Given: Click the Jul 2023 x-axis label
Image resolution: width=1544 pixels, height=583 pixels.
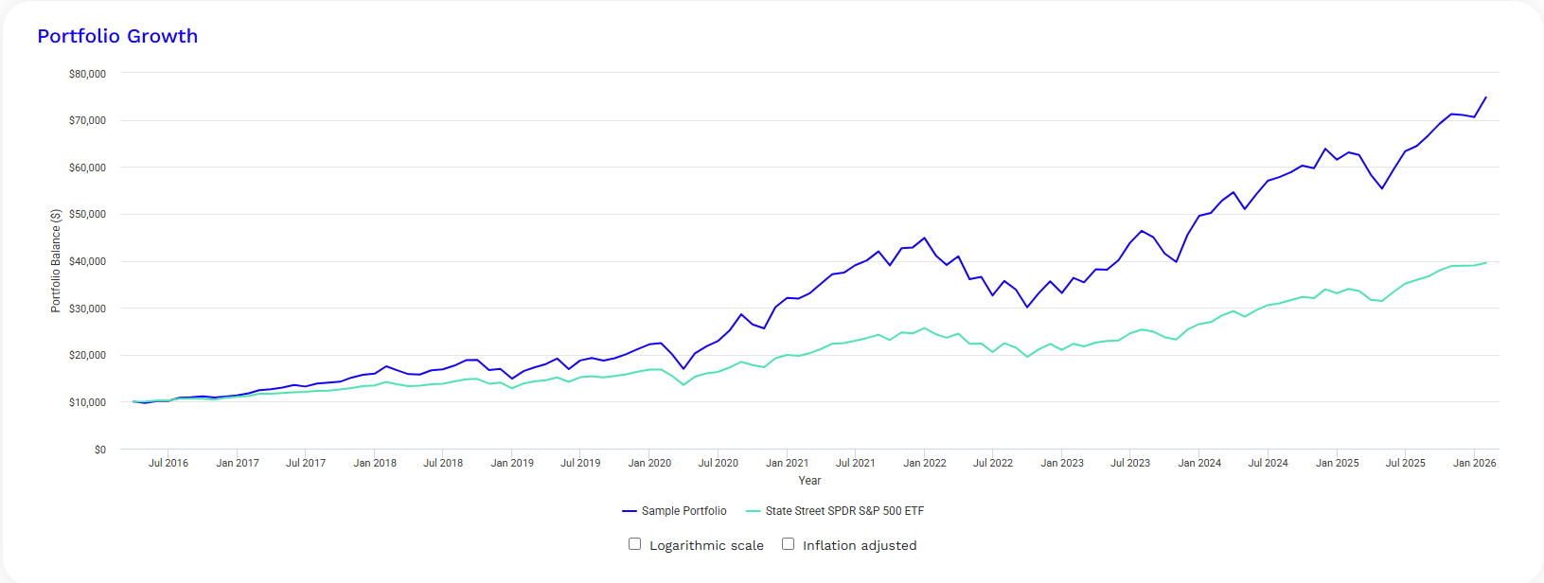Looking at the screenshot, I should tap(1130, 463).
